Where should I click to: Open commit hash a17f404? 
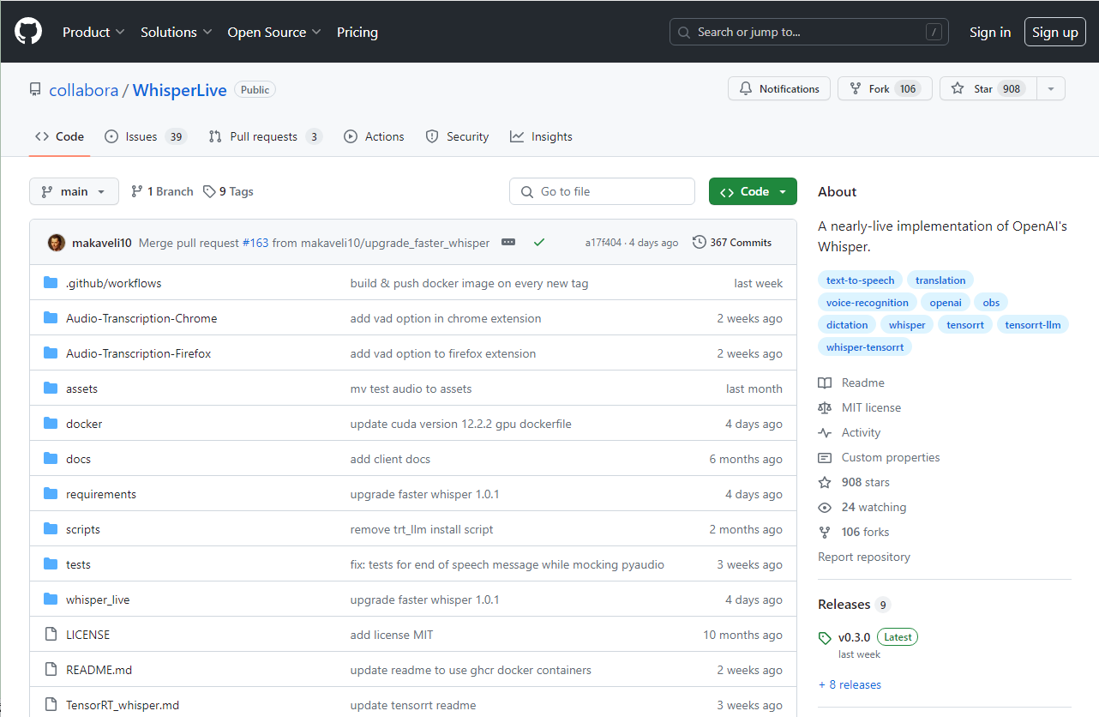coord(604,243)
